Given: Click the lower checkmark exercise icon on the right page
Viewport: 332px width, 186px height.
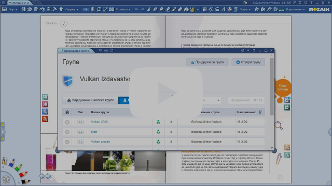Looking at the screenshot, I should (x=287, y=107).
